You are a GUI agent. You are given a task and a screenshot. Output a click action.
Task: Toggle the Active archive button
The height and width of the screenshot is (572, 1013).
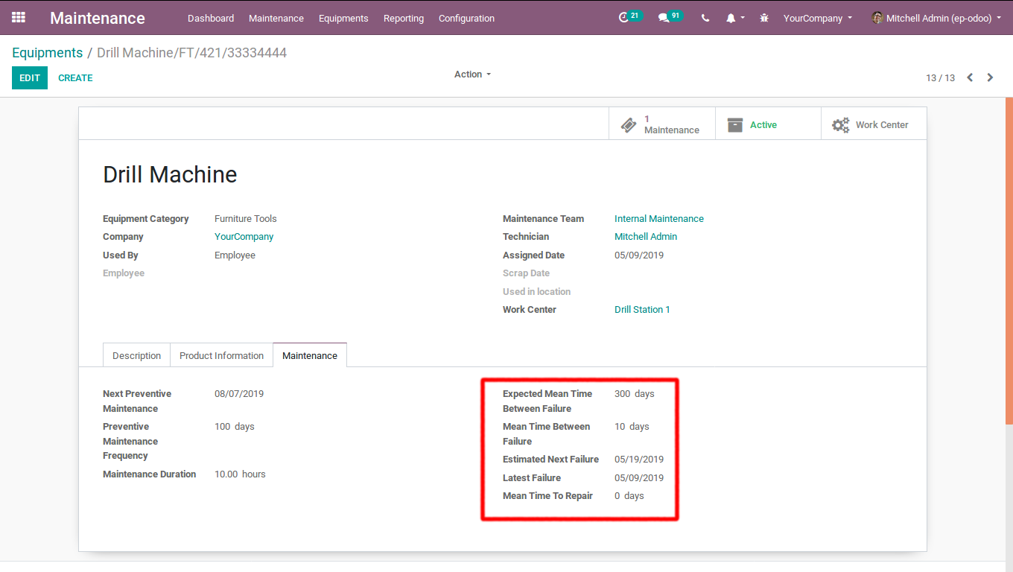click(768, 124)
